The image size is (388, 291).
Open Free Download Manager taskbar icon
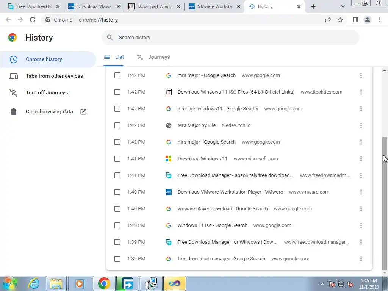coord(127,283)
